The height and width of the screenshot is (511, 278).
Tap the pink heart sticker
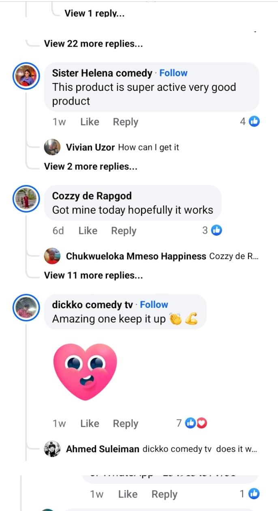coord(85,371)
